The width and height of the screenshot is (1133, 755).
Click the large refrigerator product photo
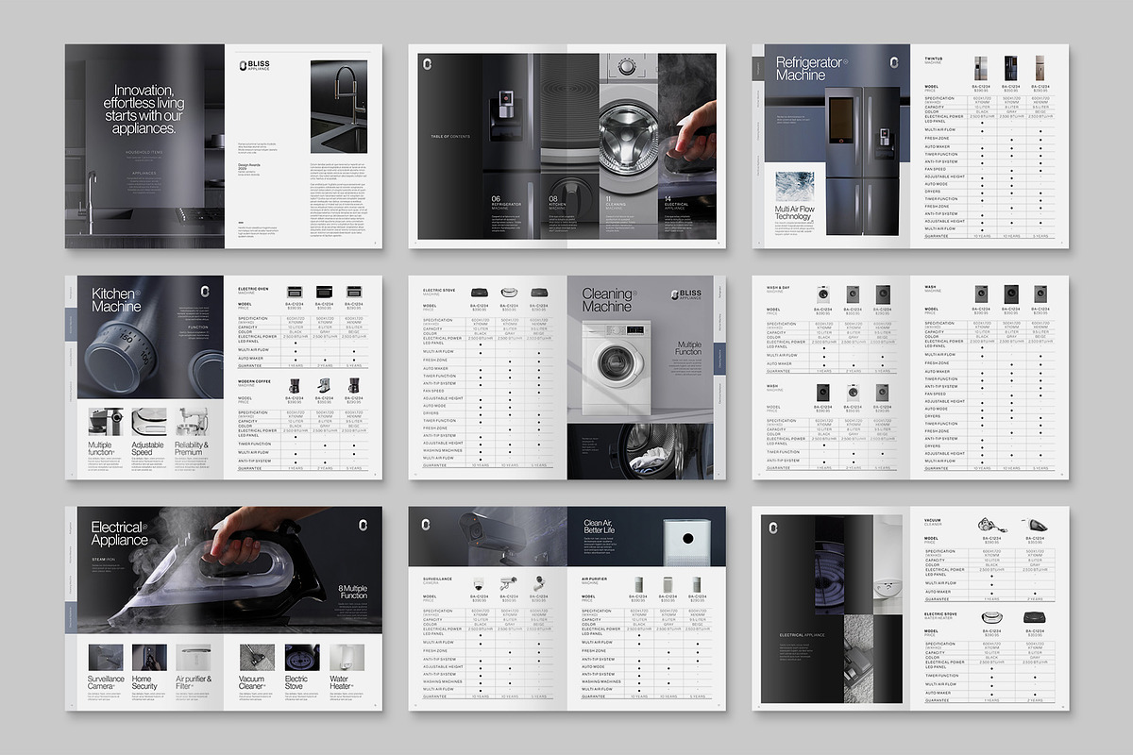862,160
